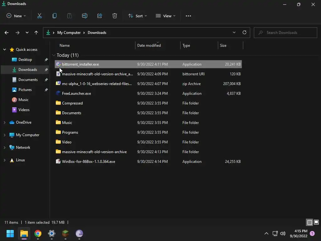The height and width of the screenshot is (241, 321).
Task: Open BitTorrent icon in taskbar
Action: [x=79, y=233]
